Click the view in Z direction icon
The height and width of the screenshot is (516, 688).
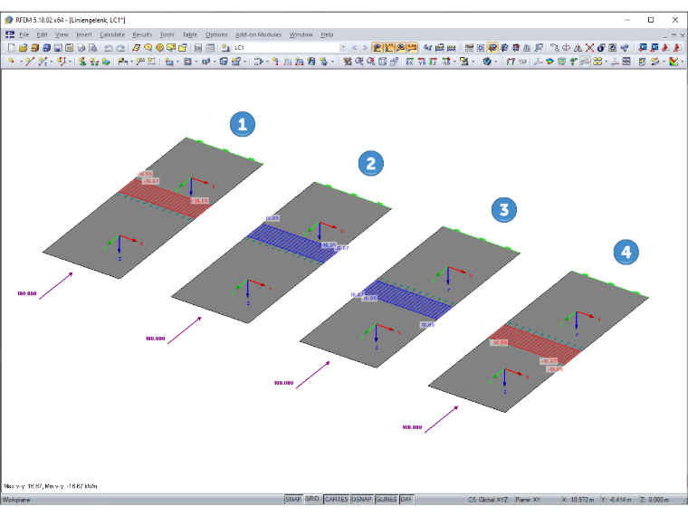pos(433,62)
